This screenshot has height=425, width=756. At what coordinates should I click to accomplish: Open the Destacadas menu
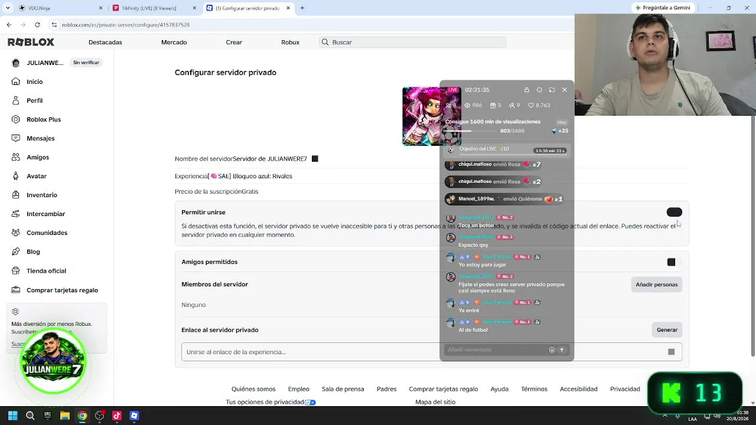click(105, 42)
